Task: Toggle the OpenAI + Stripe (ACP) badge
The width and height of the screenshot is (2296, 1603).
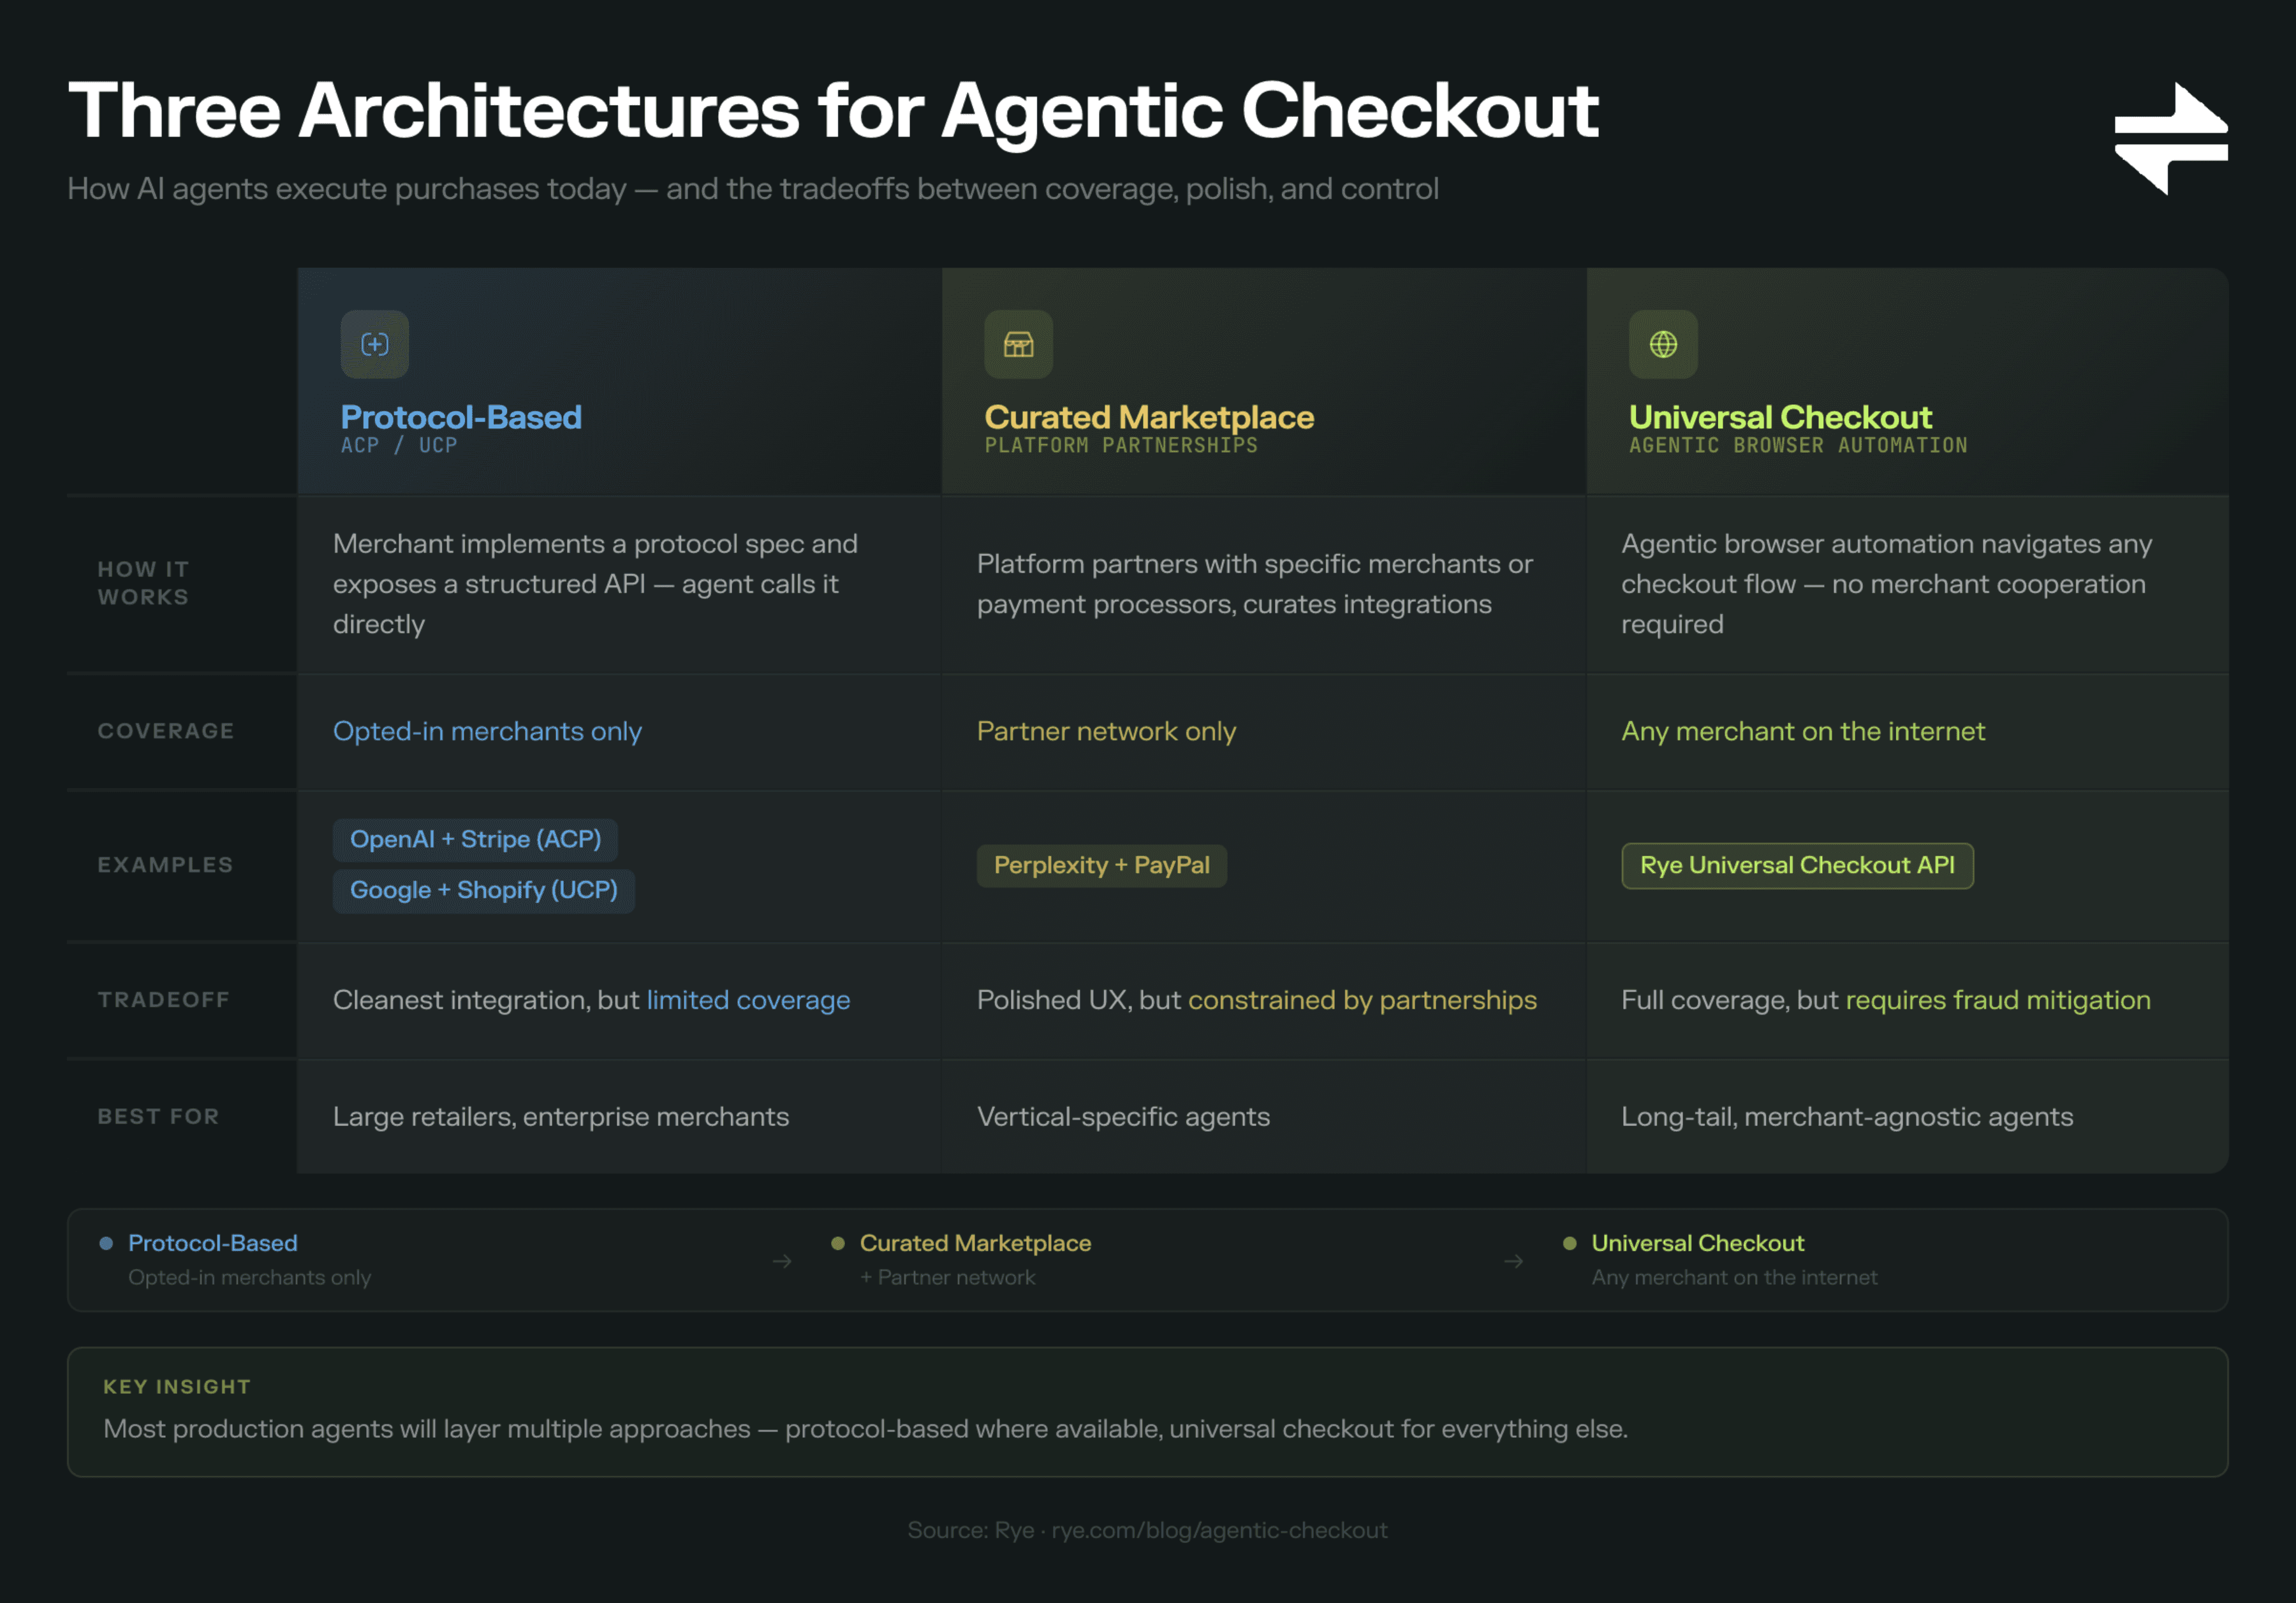Action: tap(475, 839)
